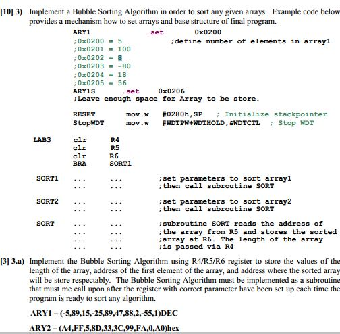
Task: Click ';set parameters to sort array1' comment
Action: pyautogui.click(x=225, y=178)
